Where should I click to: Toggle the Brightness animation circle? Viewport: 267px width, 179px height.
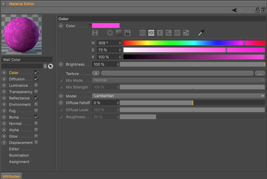click(61, 64)
